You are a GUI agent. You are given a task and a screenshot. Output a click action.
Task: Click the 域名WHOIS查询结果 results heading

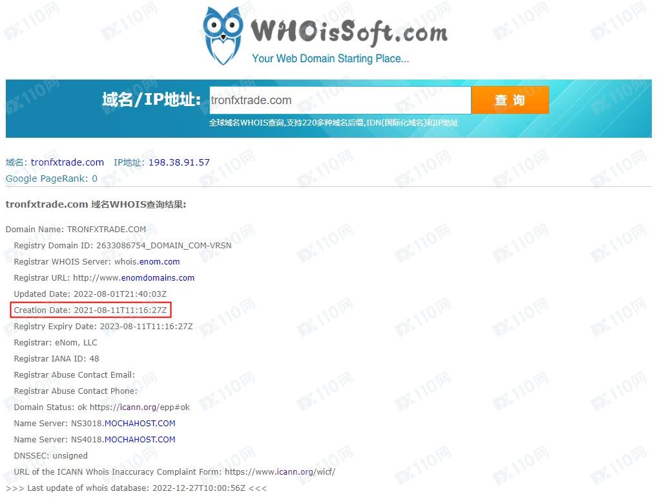96,205
